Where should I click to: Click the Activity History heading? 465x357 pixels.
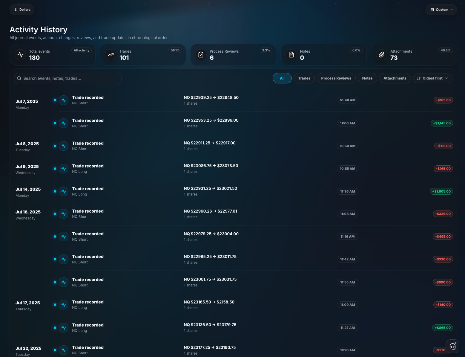(39, 30)
